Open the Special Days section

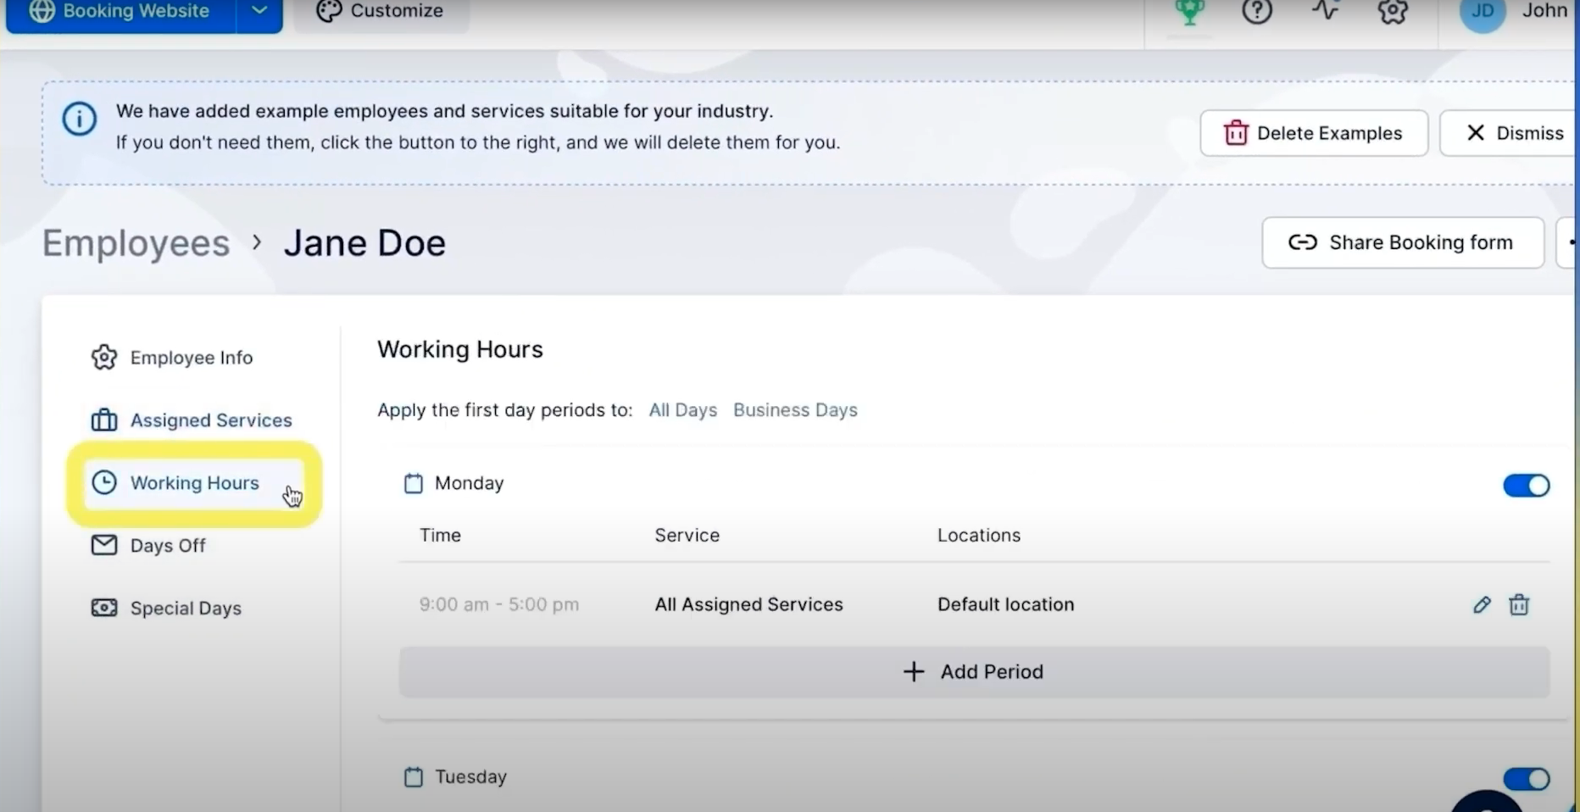(186, 608)
